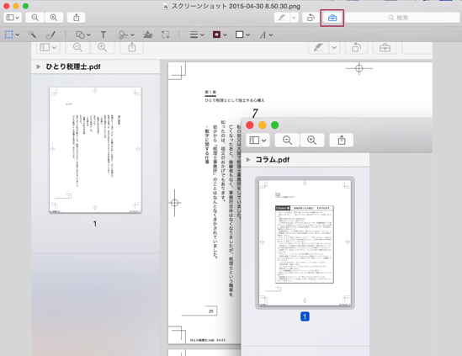Click the sidebar view button in the ひとり税理士.pdf window
This screenshot has height=356, width=462.
click(48, 47)
